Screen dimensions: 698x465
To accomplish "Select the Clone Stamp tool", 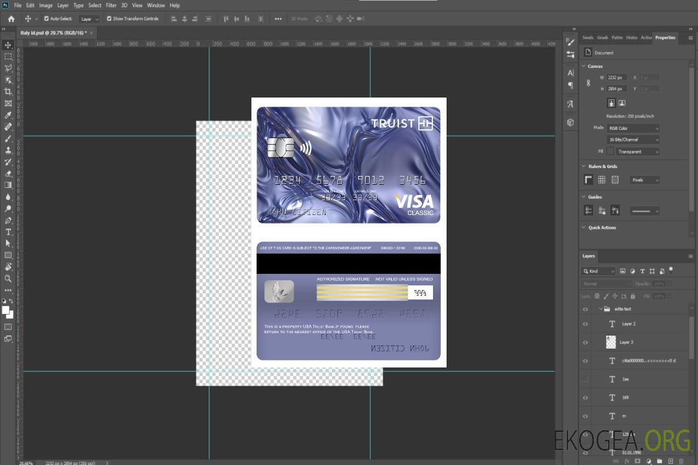I will (x=8, y=150).
